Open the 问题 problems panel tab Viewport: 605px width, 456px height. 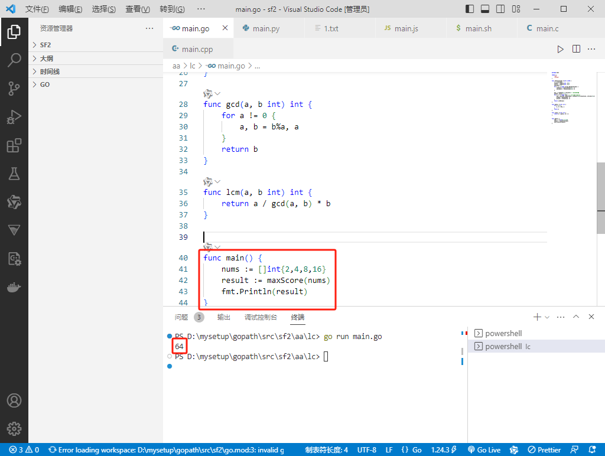coord(181,317)
